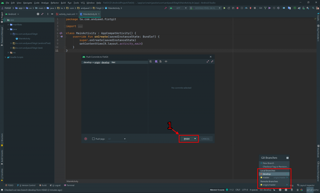Click the Make Project hammer icon
This screenshot has width=320, height=193.
pos(166,8)
